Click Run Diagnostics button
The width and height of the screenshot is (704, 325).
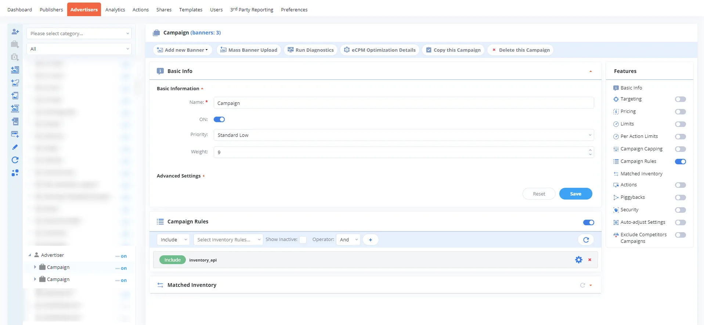click(x=310, y=50)
